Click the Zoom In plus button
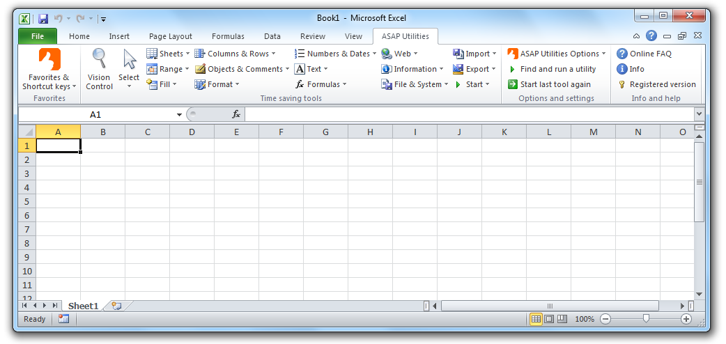The image size is (726, 344). [686, 319]
